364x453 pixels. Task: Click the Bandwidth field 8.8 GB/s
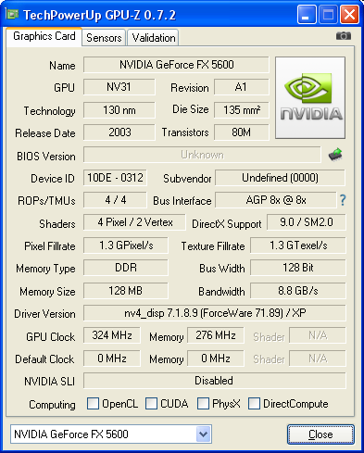click(x=298, y=291)
